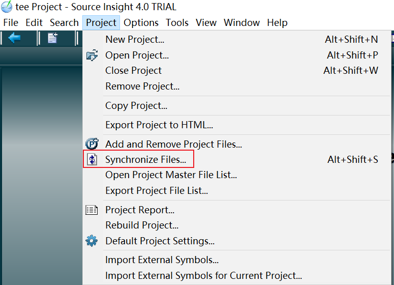This screenshot has height=285, width=394.
Task: Choose Default Project Settings... entry
Action: point(236,241)
